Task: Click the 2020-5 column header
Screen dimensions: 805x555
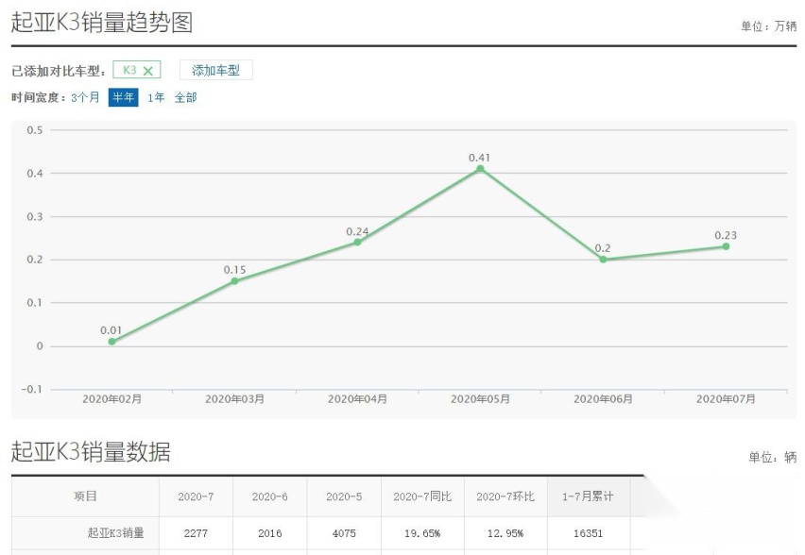Action: [344, 496]
